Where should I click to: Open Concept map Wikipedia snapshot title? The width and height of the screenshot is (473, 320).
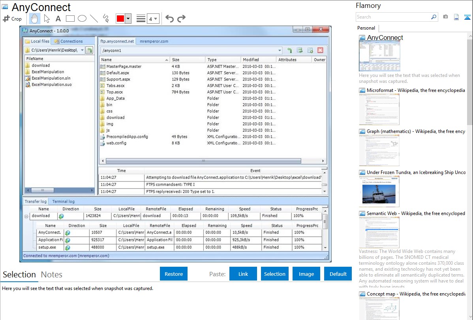pos(416,294)
